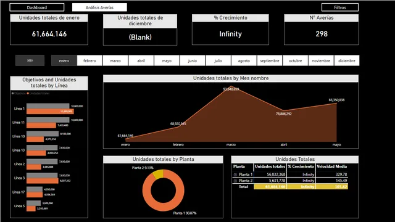
Task: Click the Infinity growth card value
Action: pyautogui.click(x=230, y=34)
